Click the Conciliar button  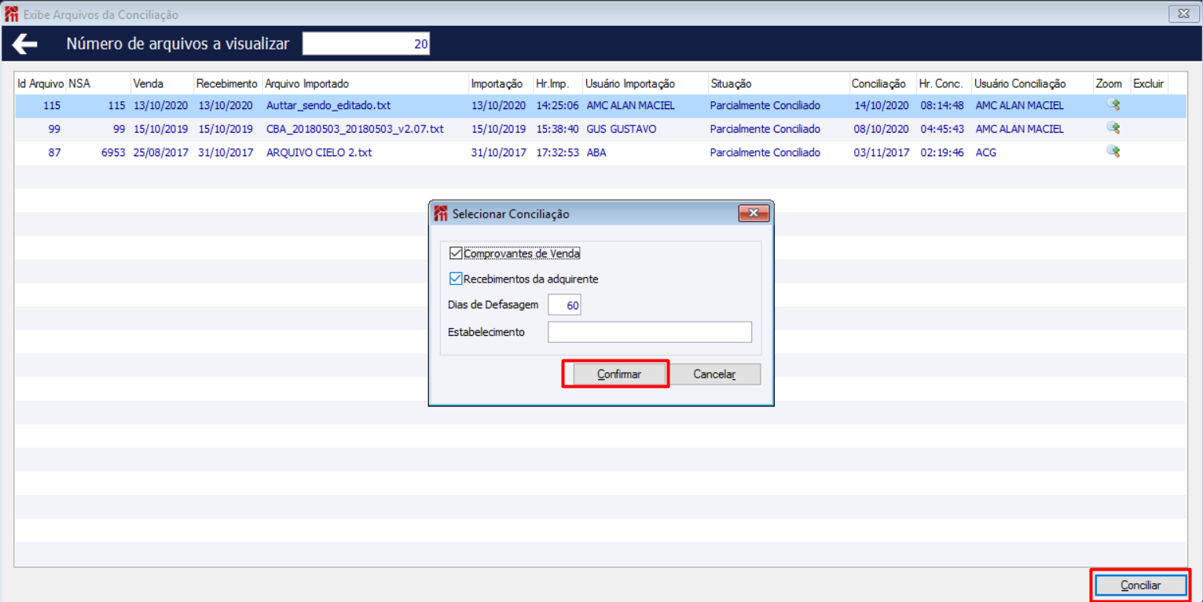coord(1140,586)
